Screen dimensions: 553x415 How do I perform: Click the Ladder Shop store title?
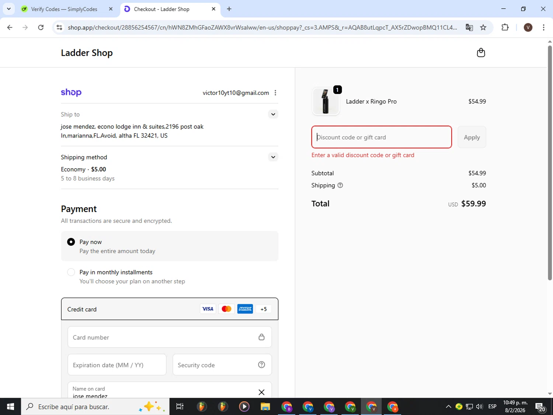[87, 53]
